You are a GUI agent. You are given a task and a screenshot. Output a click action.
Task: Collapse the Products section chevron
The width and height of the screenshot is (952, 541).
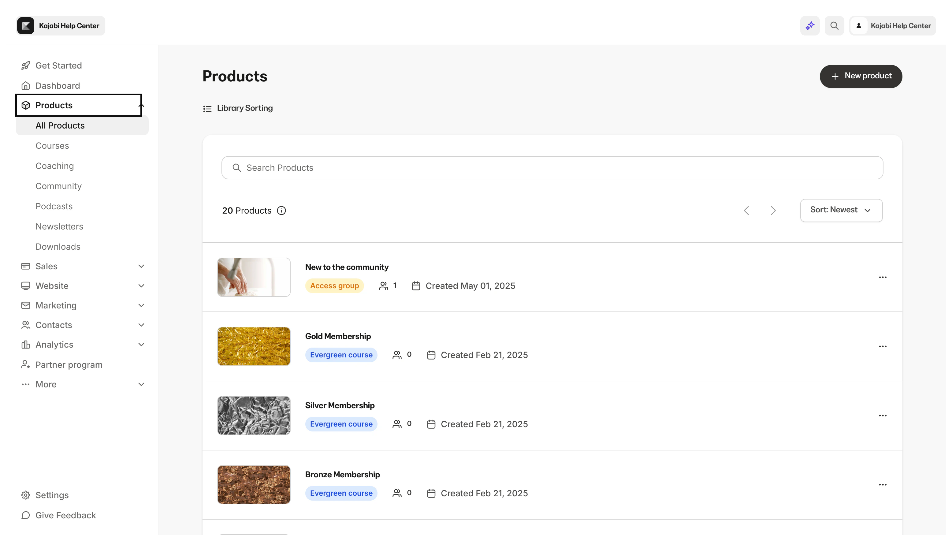tap(141, 106)
